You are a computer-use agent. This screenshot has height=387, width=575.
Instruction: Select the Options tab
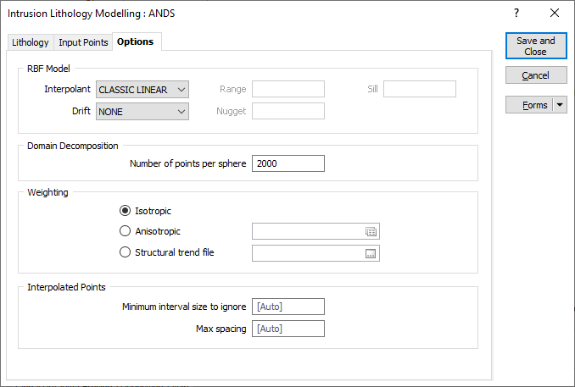click(x=136, y=41)
